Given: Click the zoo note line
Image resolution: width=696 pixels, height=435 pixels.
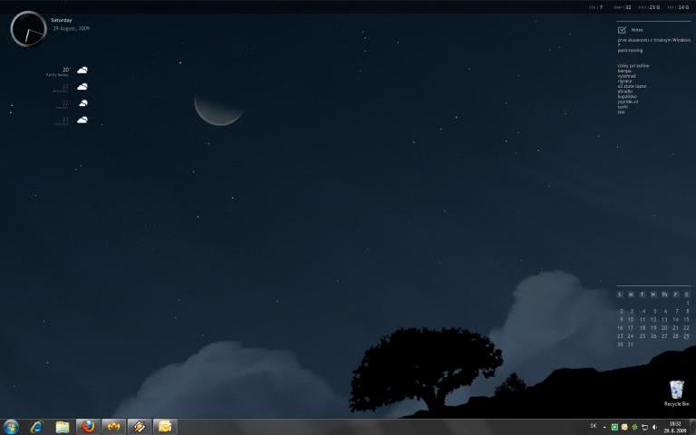Looking at the screenshot, I should click(x=621, y=112).
